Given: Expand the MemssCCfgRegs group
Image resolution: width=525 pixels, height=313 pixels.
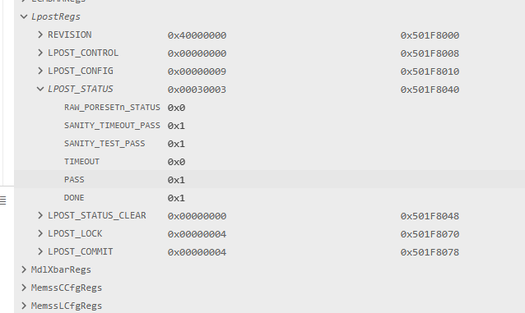Looking at the screenshot, I should coord(23,288).
